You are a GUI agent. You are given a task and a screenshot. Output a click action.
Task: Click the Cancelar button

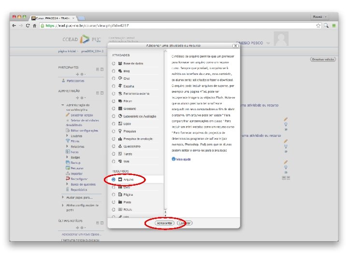coord(185,223)
